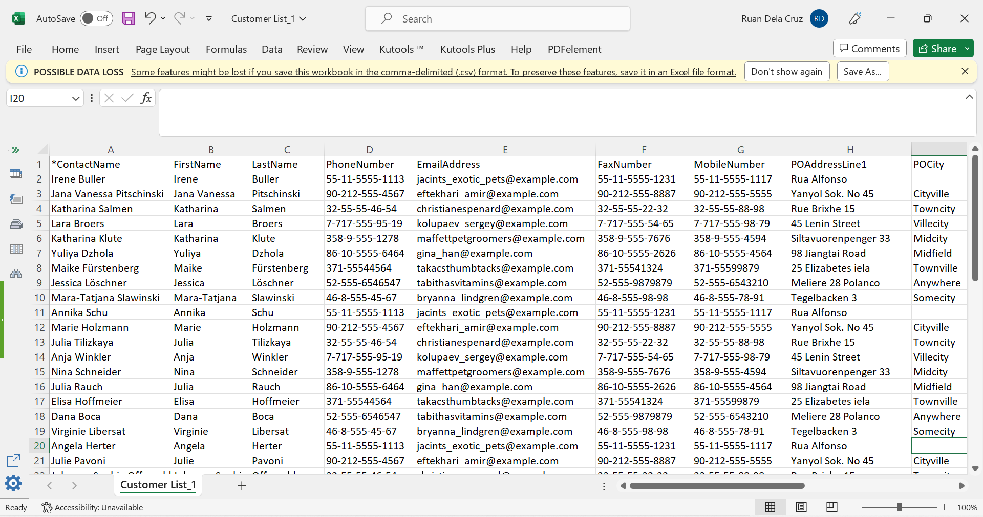This screenshot has width=983, height=517.
Task: Add a new sheet with plus button
Action: coord(242,486)
